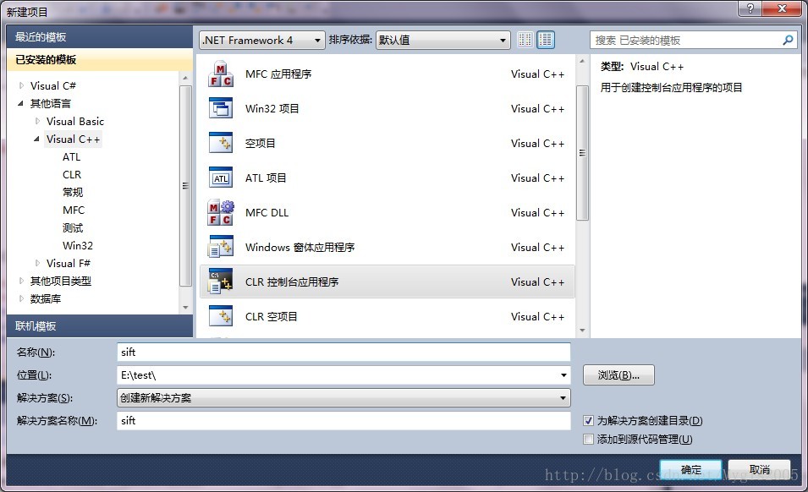Select MFC under Visual C++
The image size is (808, 492).
pos(74,210)
